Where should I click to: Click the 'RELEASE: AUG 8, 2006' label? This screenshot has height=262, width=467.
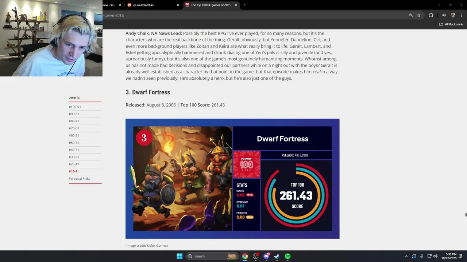click(295, 155)
